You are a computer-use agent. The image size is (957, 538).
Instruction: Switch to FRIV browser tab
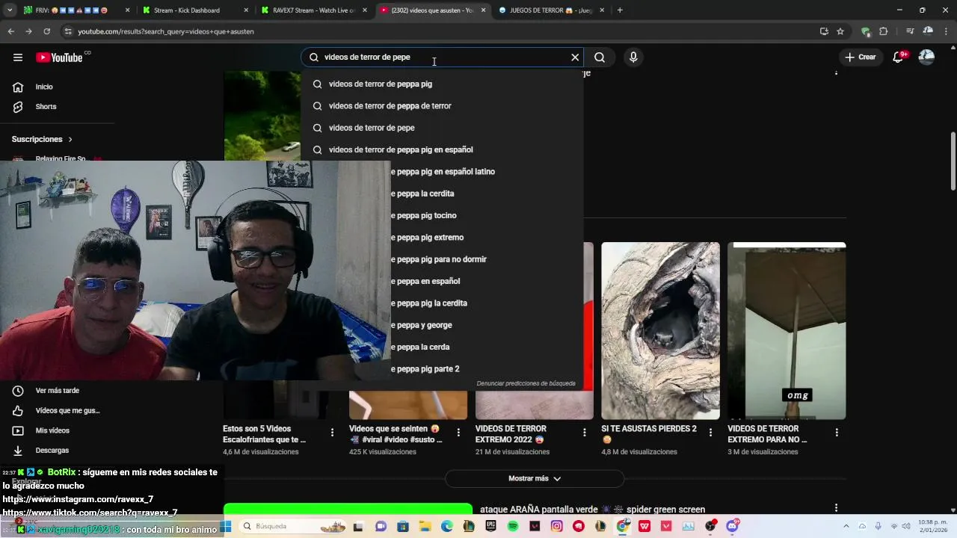[71, 10]
